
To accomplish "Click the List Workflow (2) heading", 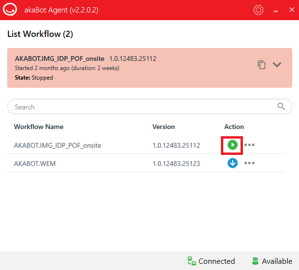I will pos(40,34).
